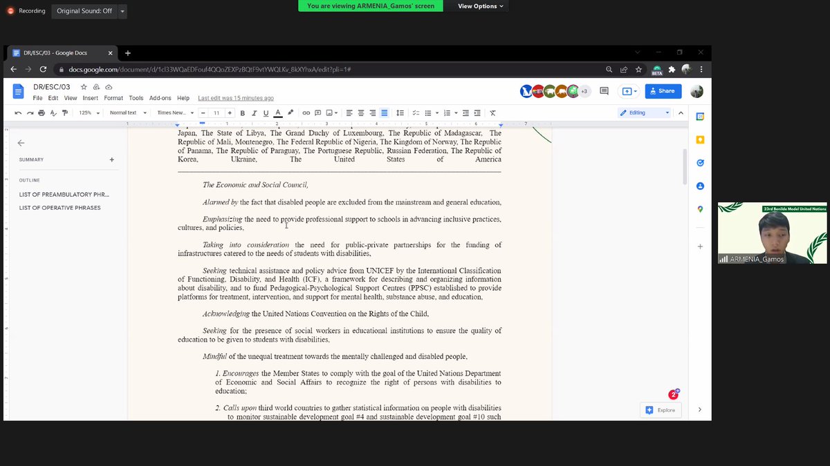The height and width of the screenshot is (466, 830).
Task: Insert an image from the toolbar
Action: [x=331, y=113]
